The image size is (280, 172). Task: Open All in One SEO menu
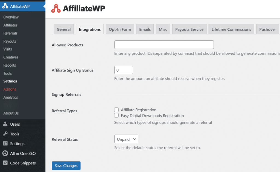(23, 153)
